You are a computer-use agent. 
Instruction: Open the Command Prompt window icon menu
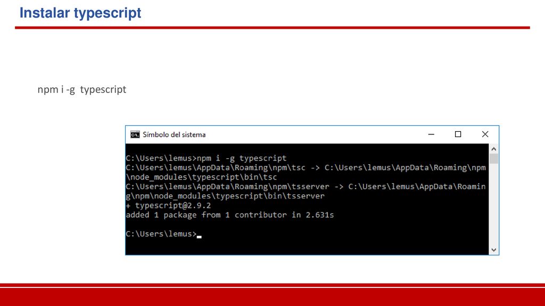pyautogui.click(x=135, y=134)
